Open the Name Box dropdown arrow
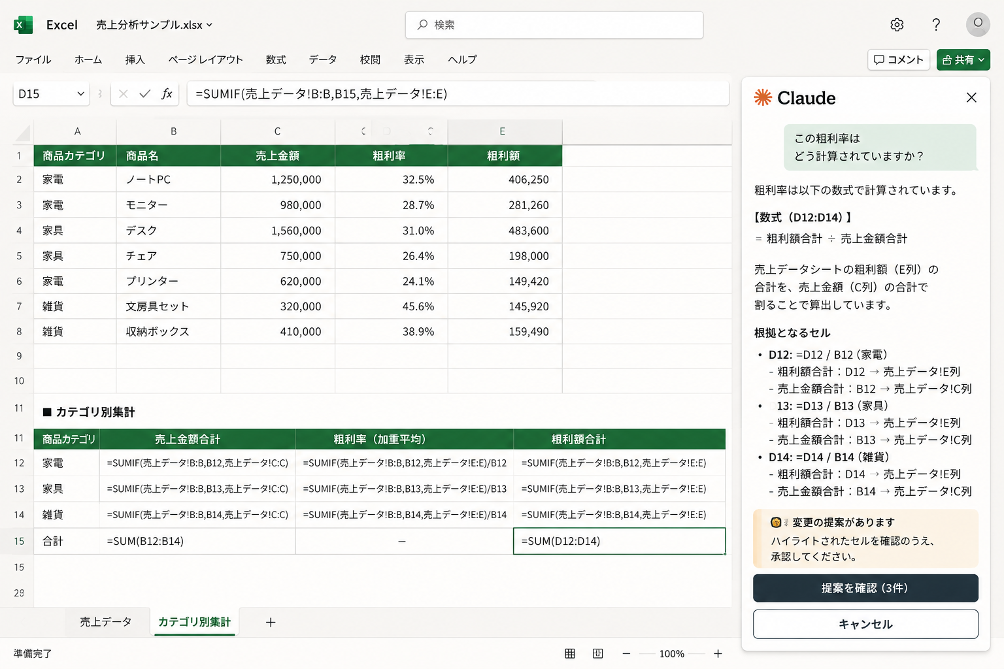 pos(80,94)
